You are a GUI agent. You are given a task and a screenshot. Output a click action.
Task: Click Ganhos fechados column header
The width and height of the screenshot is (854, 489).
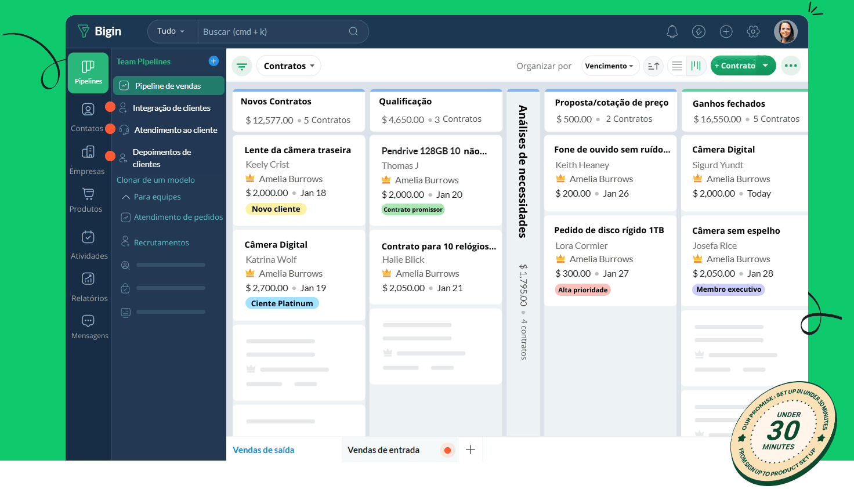[746, 110]
